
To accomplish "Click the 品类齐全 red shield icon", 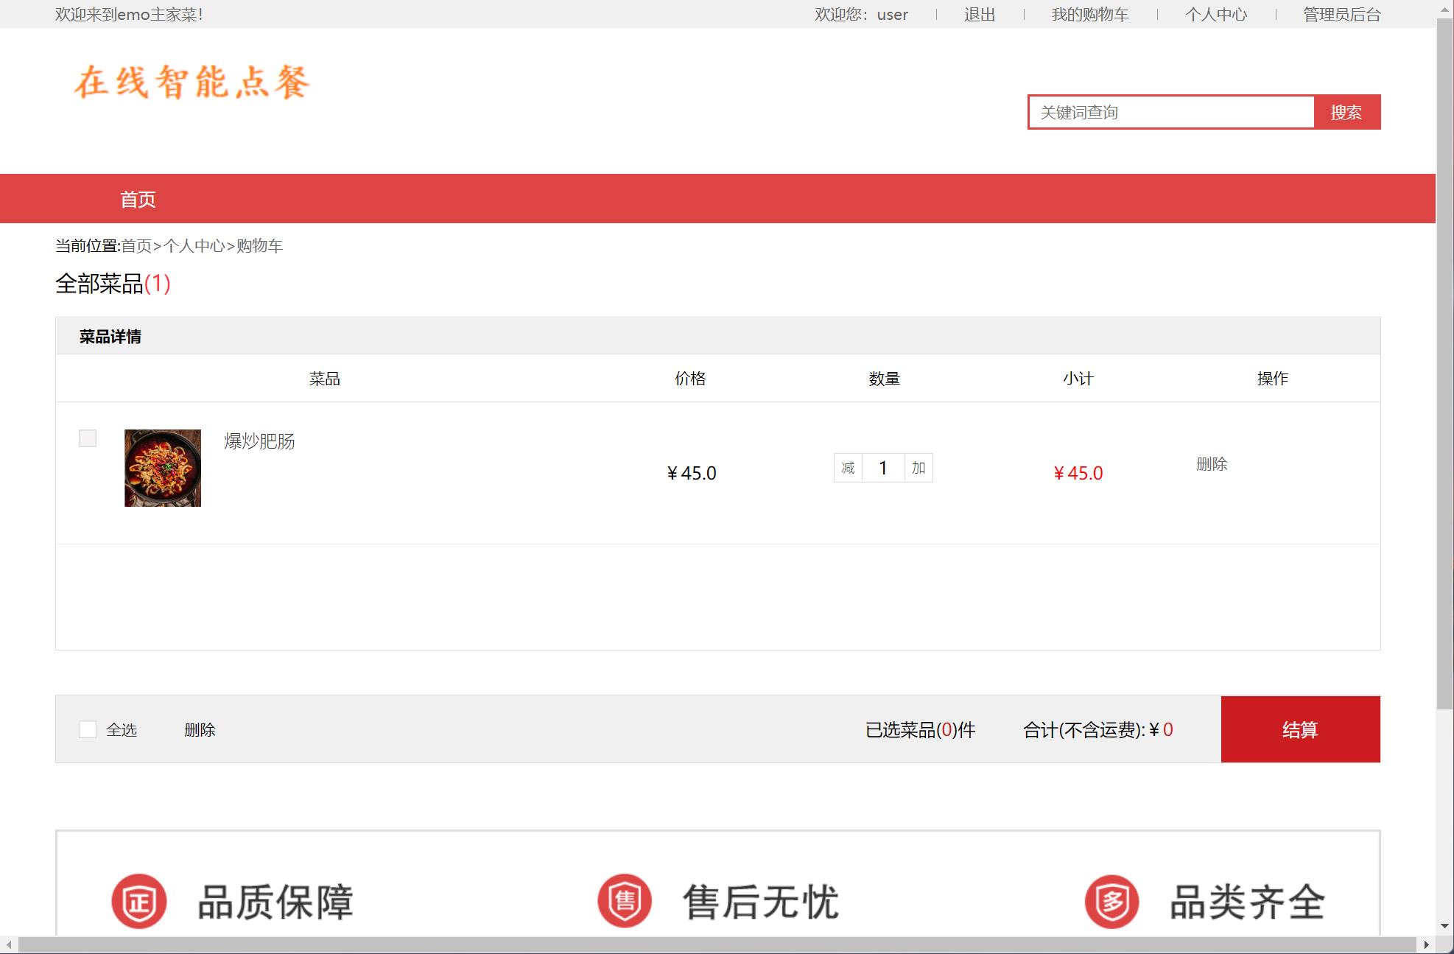I will [x=1111, y=901].
